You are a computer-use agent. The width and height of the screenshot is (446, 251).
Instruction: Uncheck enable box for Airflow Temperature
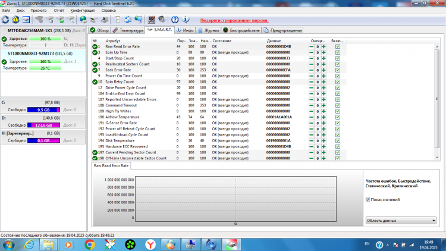click(x=338, y=117)
